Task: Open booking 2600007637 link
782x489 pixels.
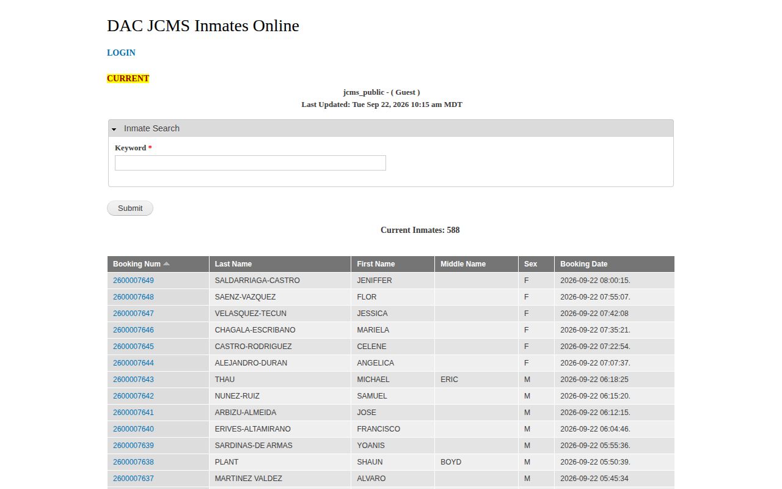Action: click(x=133, y=479)
